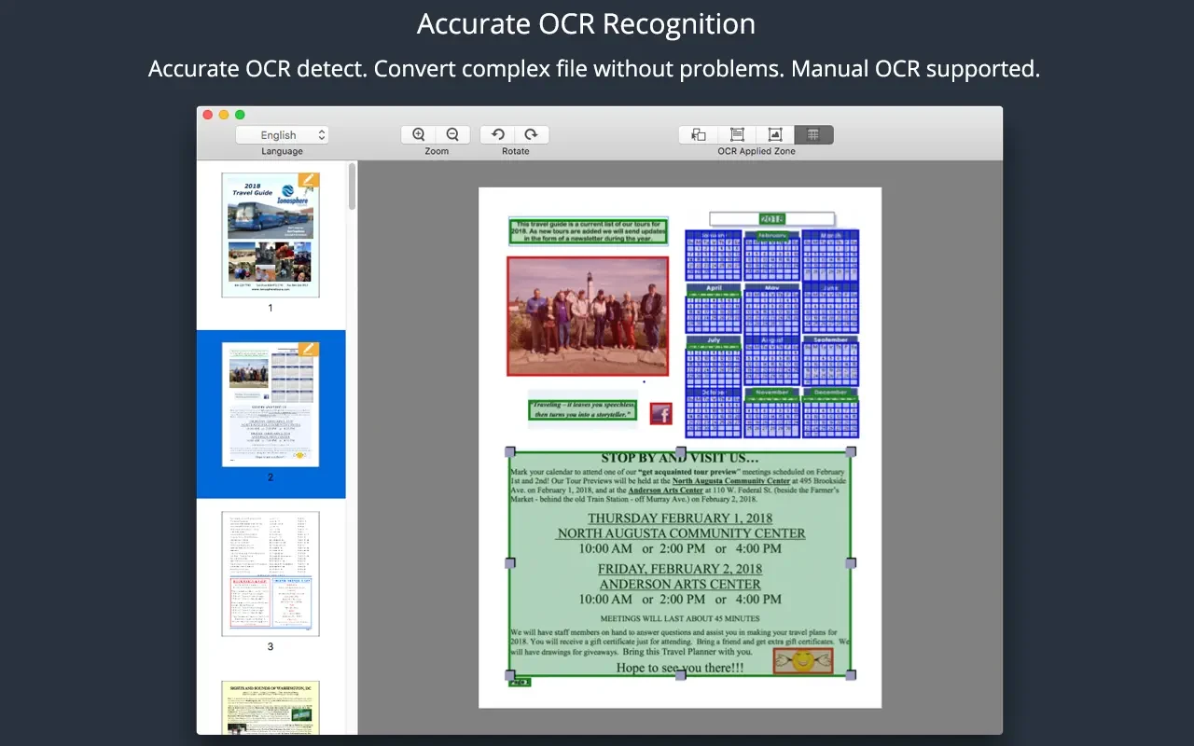The width and height of the screenshot is (1194, 746).
Task: Choose the image zone OCR tool
Action: (774, 134)
